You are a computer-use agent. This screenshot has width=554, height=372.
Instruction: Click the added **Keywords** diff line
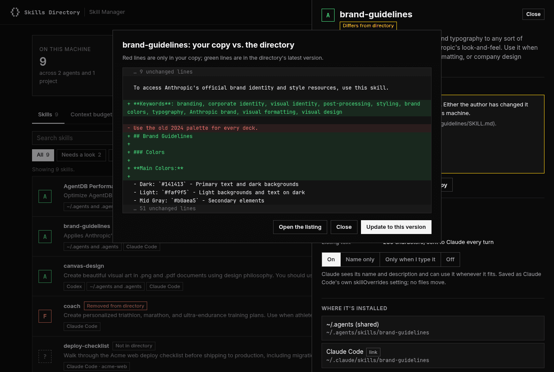coord(277,108)
